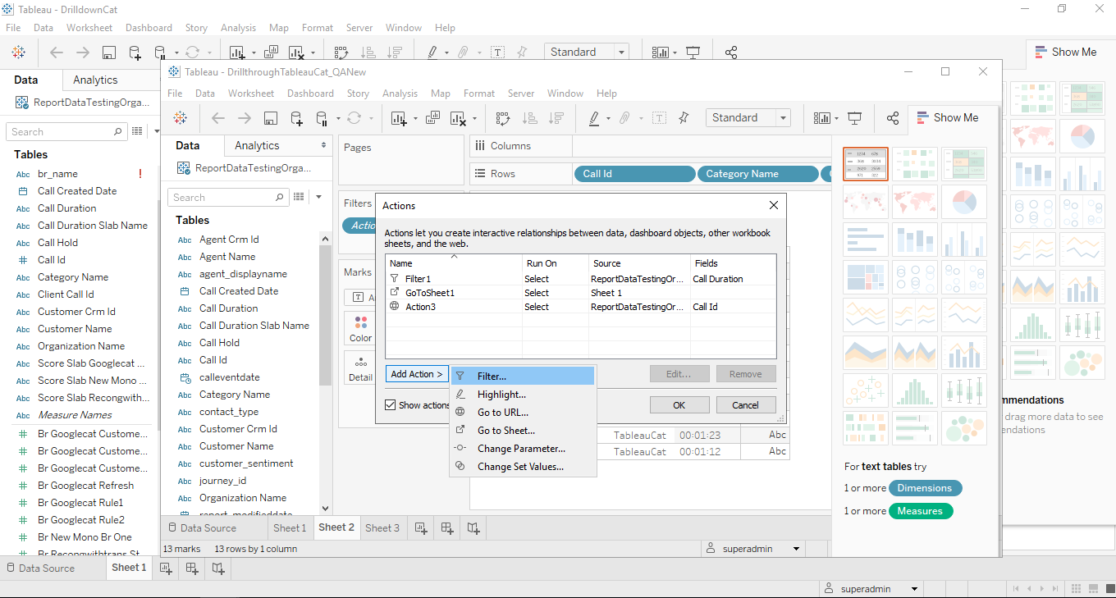1116x598 pixels.
Task: Click Category Name pill on Rows shelf
Action: click(757, 174)
